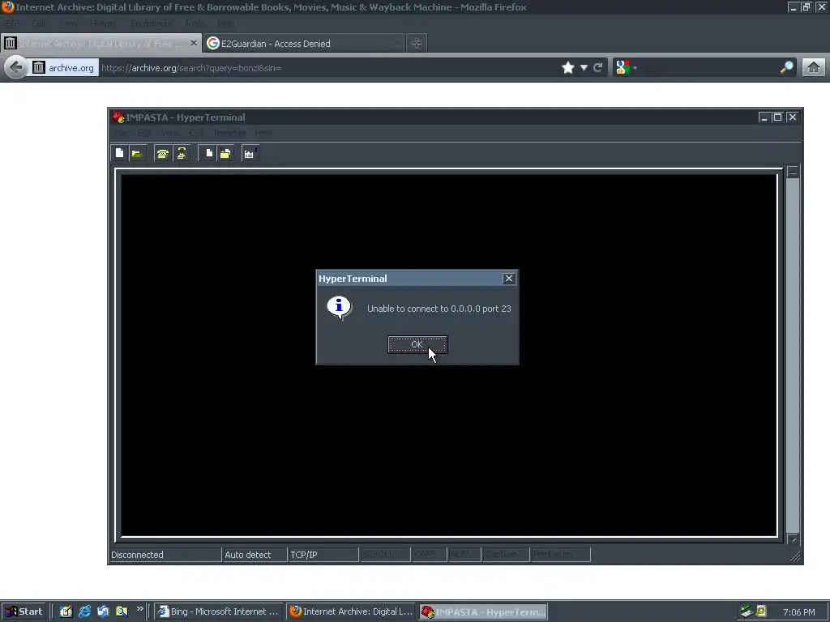The height and width of the screenshot is (622, 830).
Task: Click HyperTerminal's vertical scrollbar up arrow
Action: pos(793,172)
